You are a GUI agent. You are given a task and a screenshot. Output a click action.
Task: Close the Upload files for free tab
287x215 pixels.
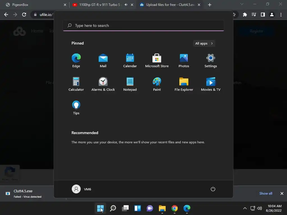pos(199,5)
